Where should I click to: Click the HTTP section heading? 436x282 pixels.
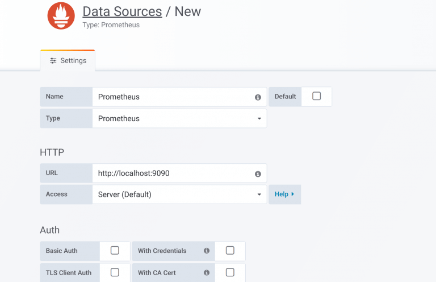(52, 152)
